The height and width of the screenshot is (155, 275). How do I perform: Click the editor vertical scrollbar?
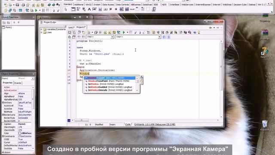pos(221,79)
